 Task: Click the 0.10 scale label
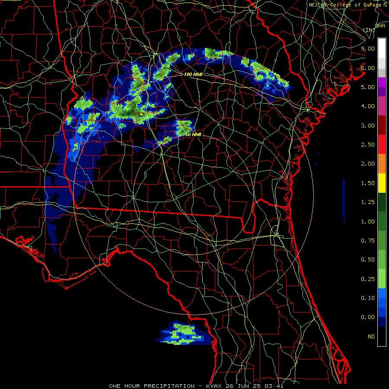(x=368, y=298)
